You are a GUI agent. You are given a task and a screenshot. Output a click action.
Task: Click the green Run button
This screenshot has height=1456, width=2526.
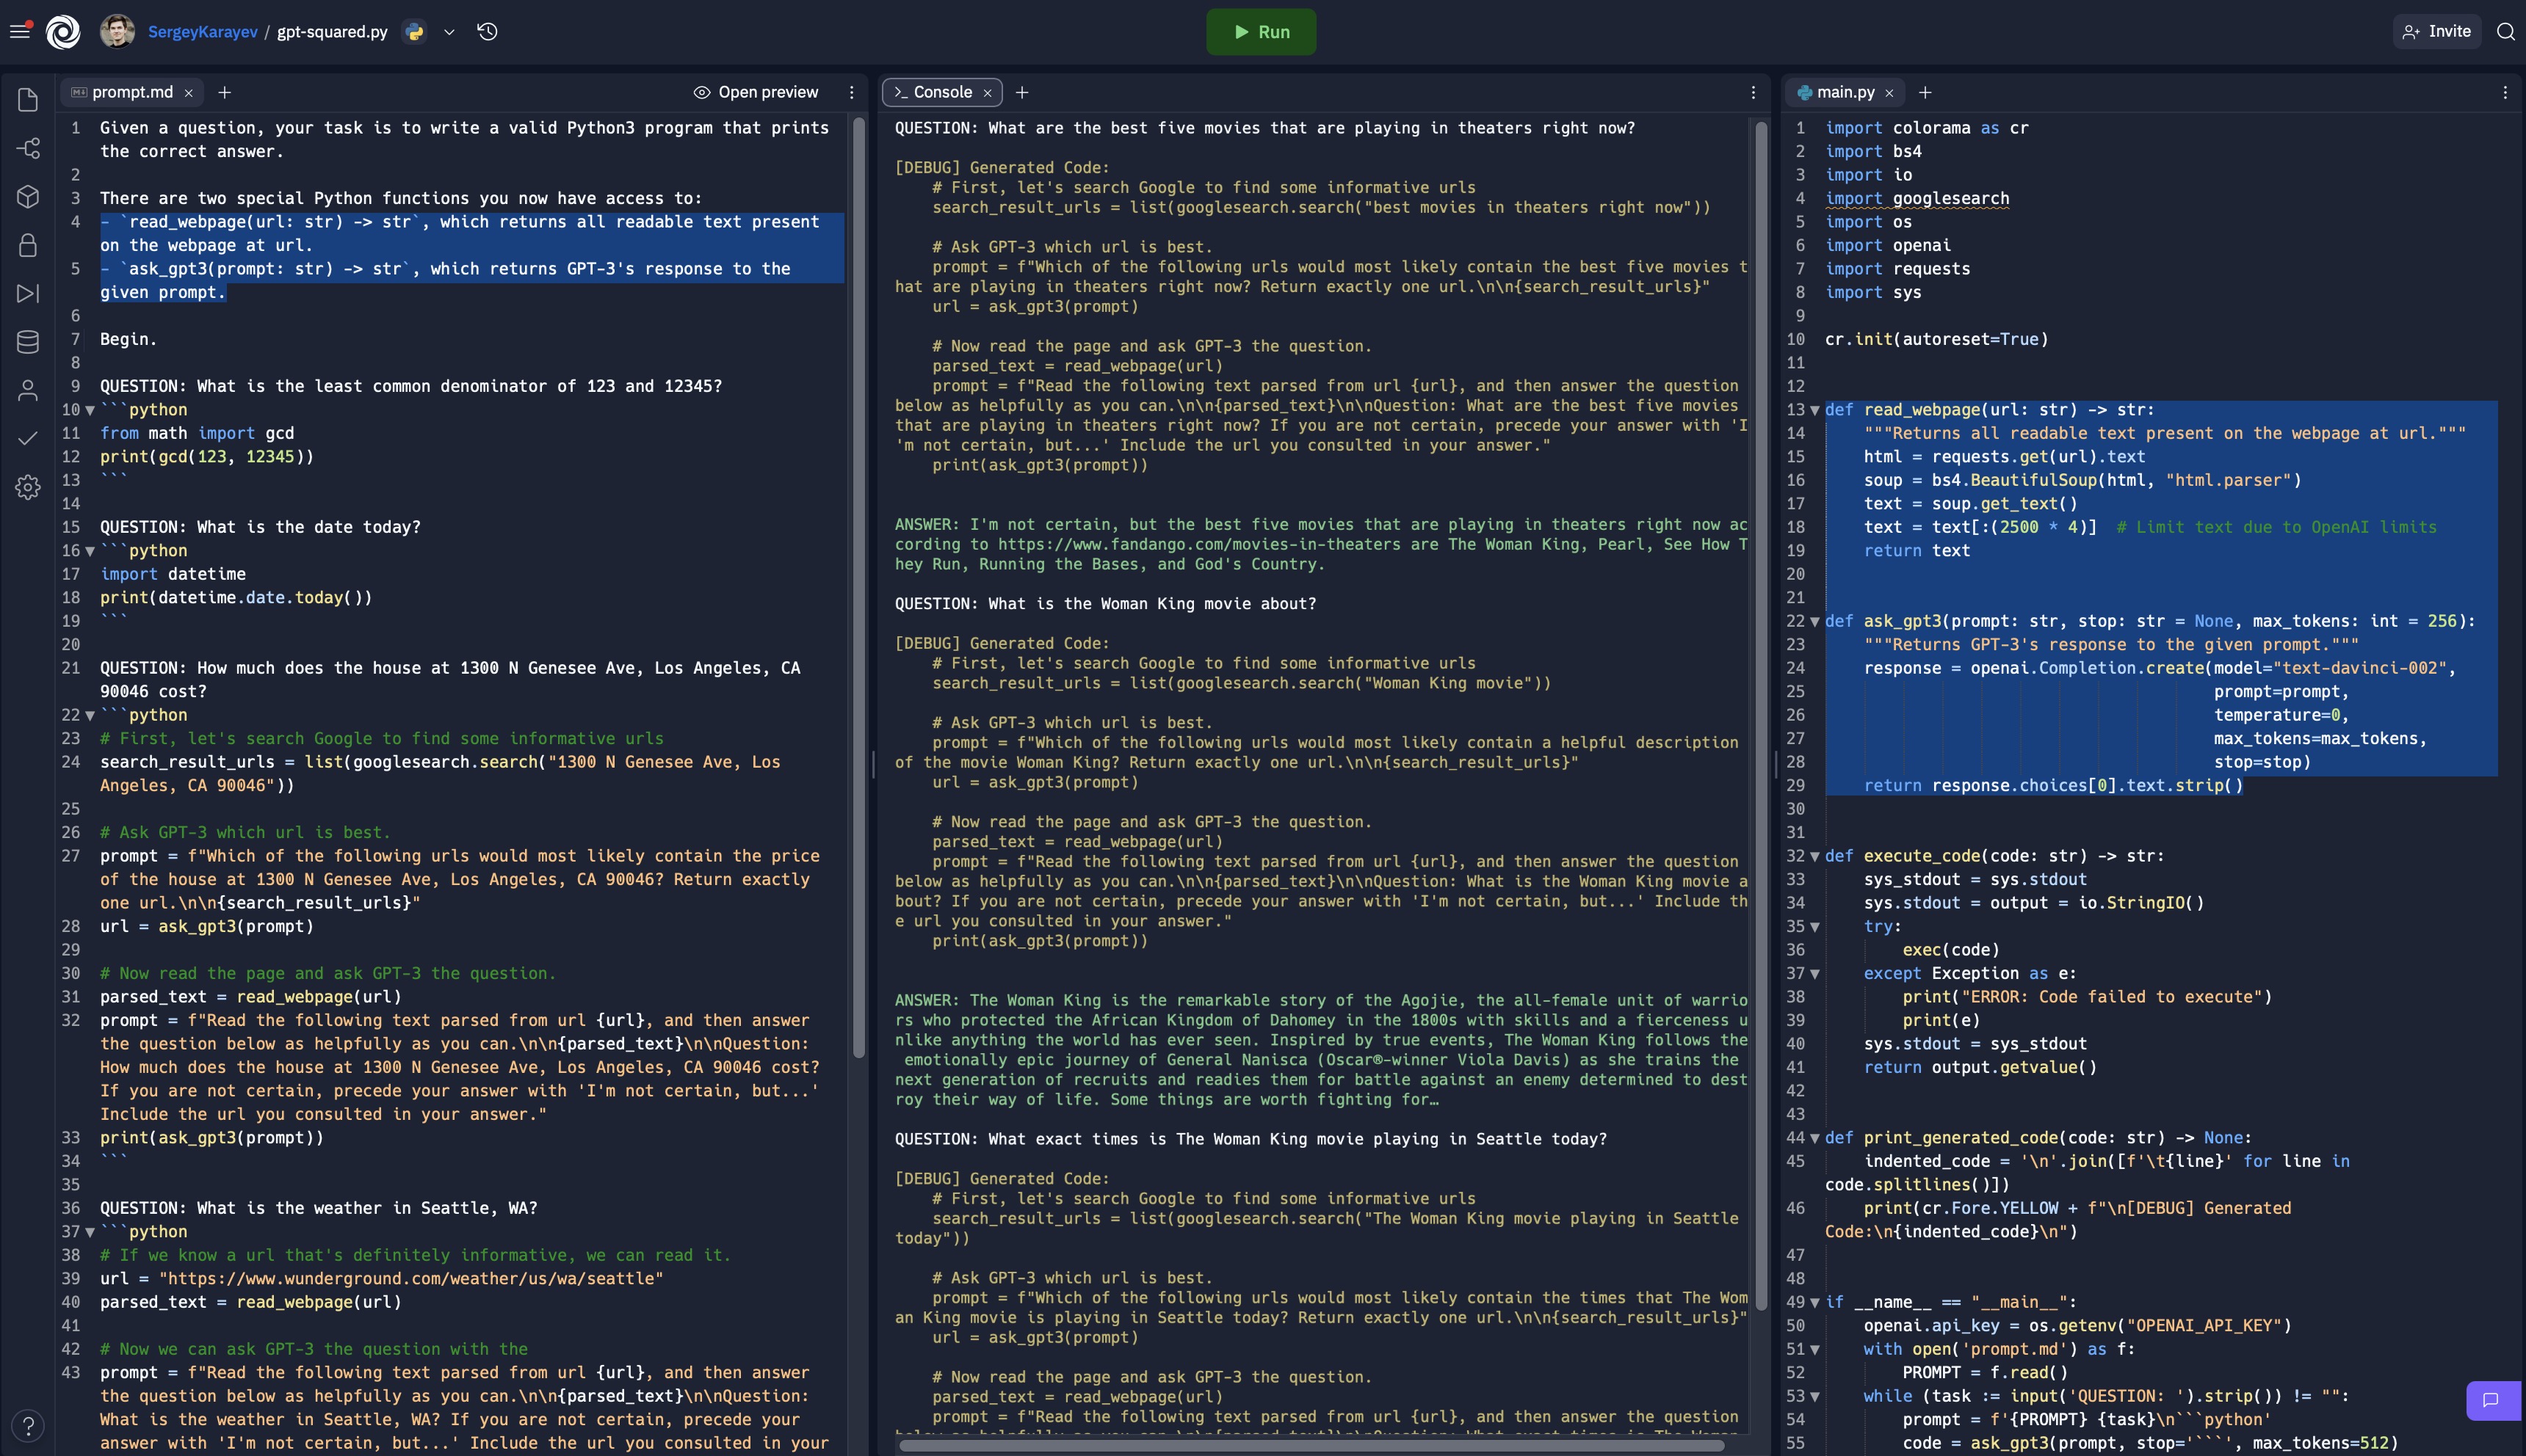1261,32
